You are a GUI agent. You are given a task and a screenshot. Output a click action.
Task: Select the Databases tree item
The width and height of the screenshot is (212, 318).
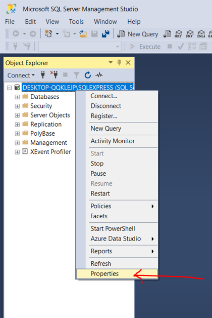pos(44,97)
